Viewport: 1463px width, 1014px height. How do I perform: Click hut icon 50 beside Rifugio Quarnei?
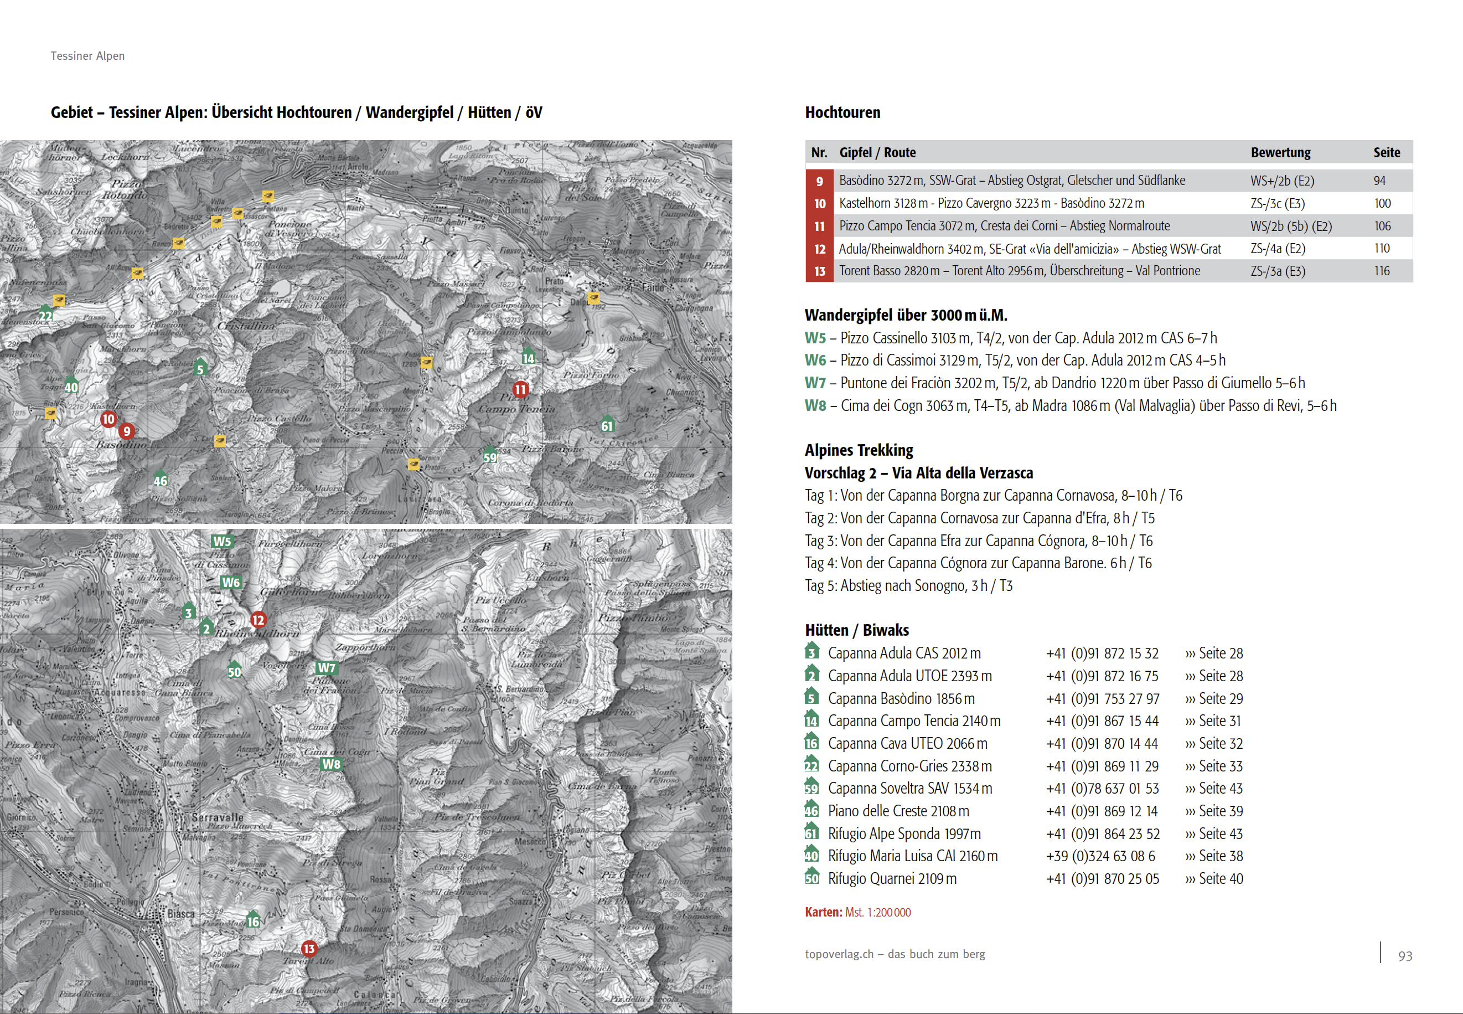pos(812,877)
